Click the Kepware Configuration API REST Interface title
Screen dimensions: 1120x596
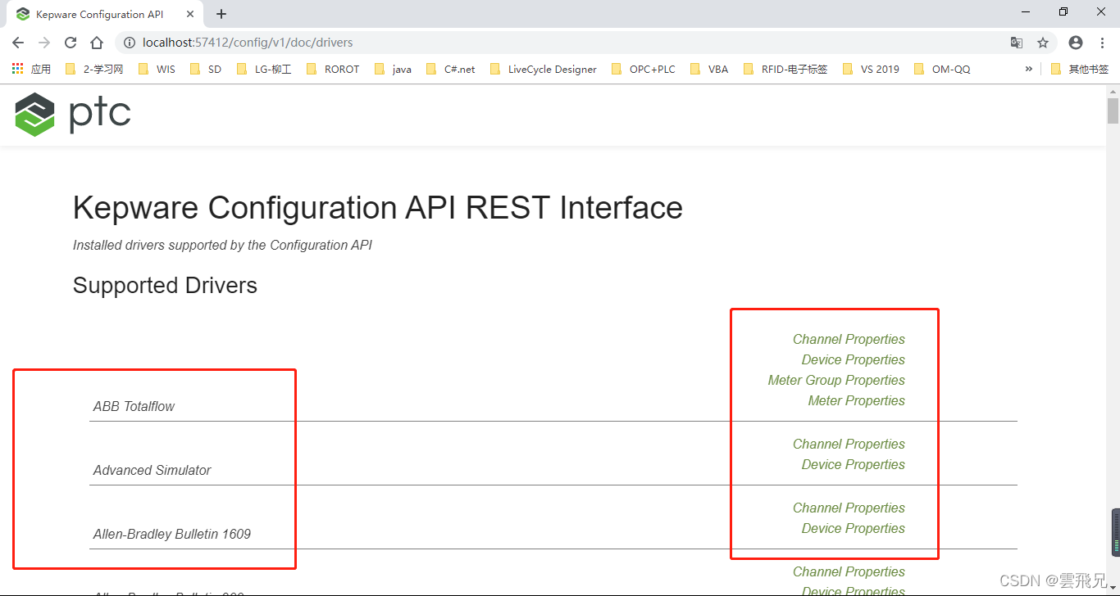[x=377, y=208]
